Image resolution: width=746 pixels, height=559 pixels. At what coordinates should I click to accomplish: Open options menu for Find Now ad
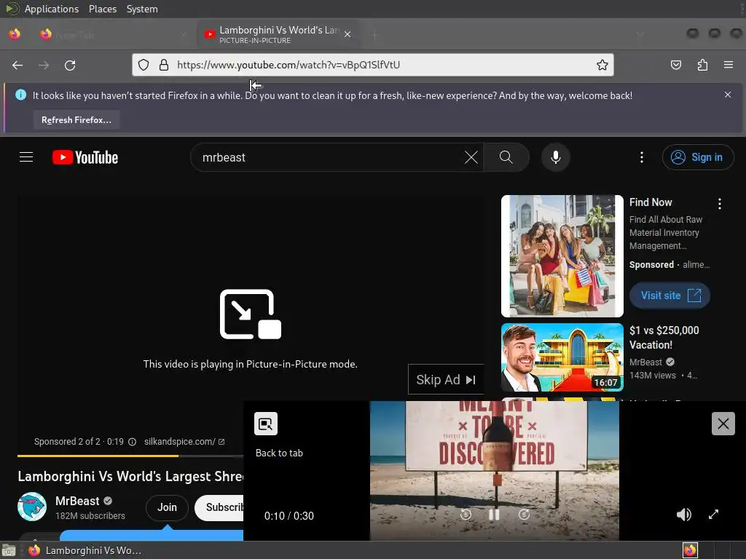click(x=719, y=204)
